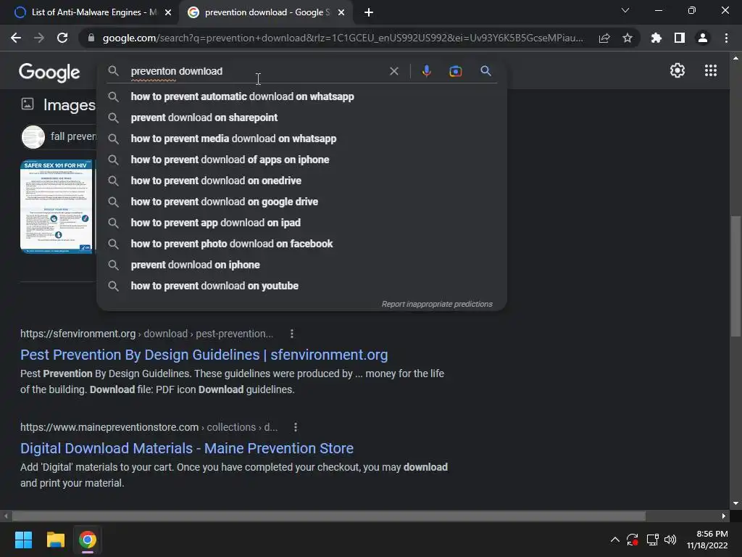Close the List of Anti-Malware Engines tab
Screen dimensions: 742x557
coord(168,12)
